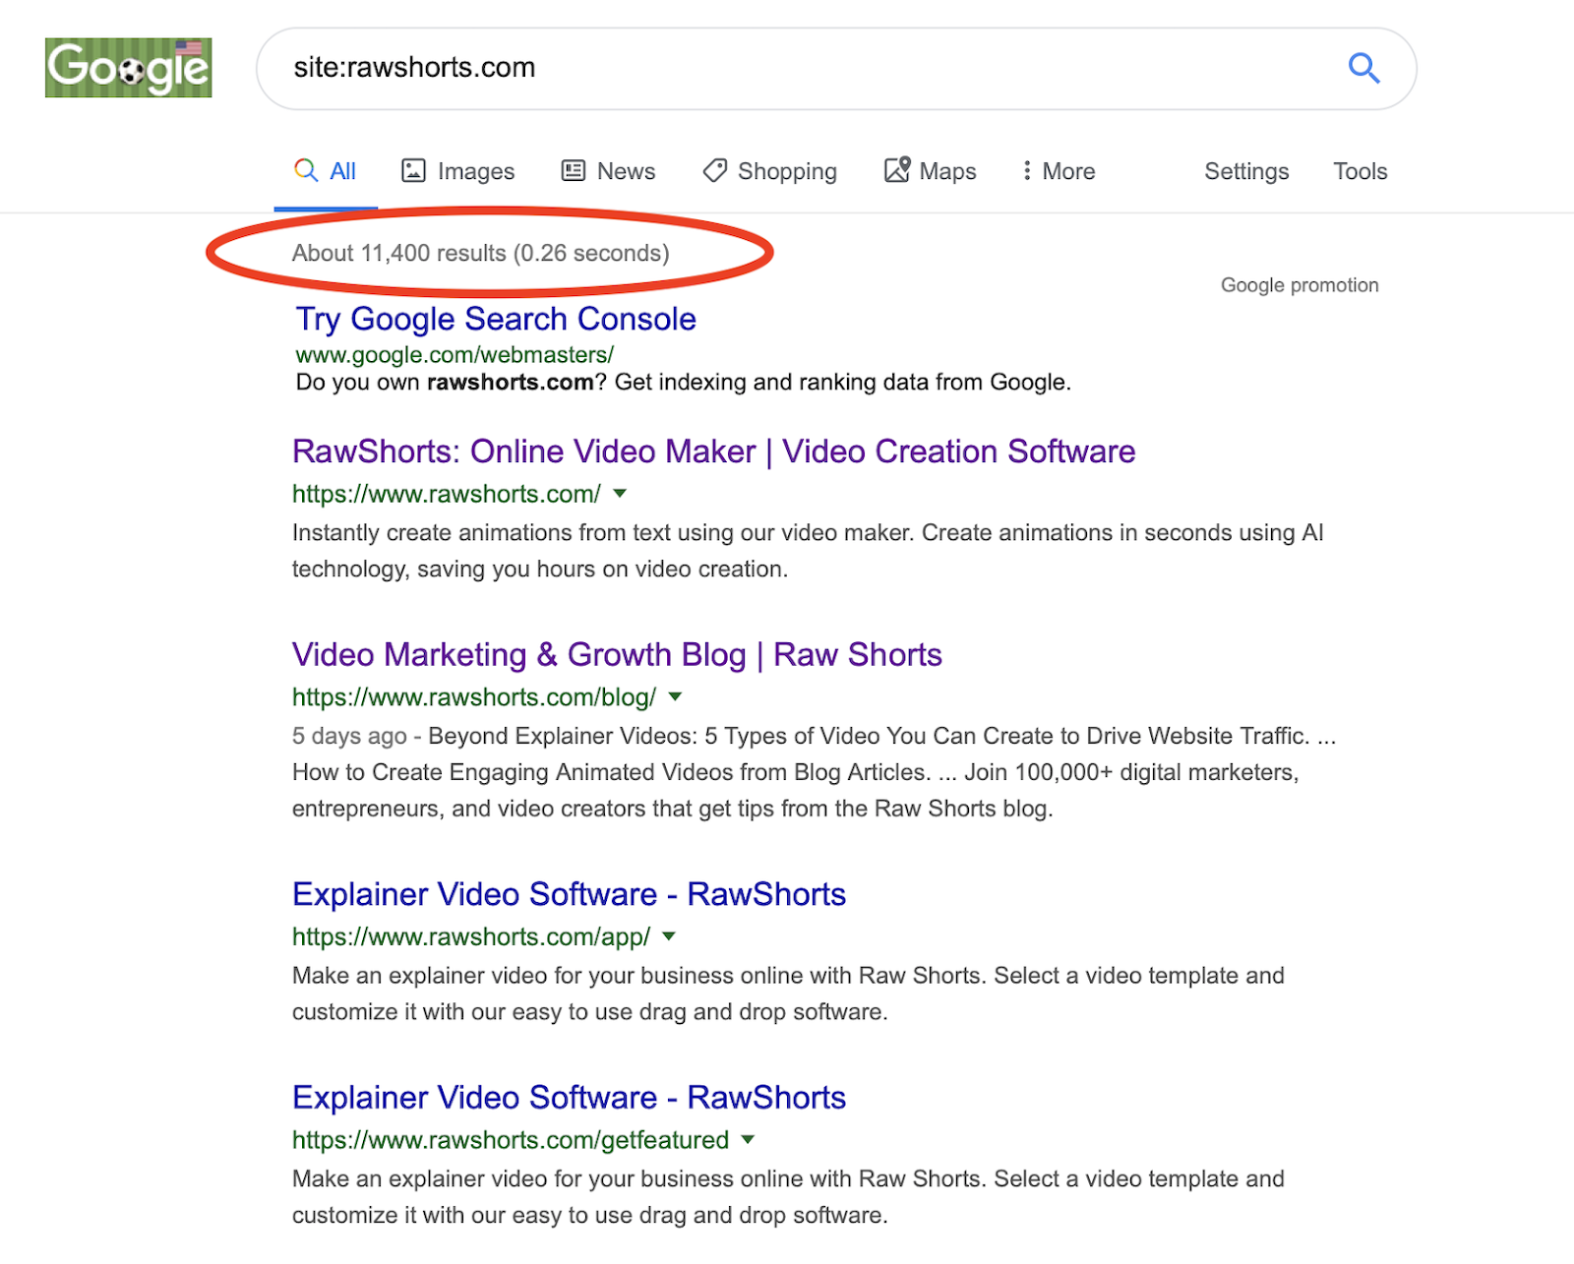Screen dimensions: 1574x1264
Task: Switch to the Images tab
Action: point(457,171)
